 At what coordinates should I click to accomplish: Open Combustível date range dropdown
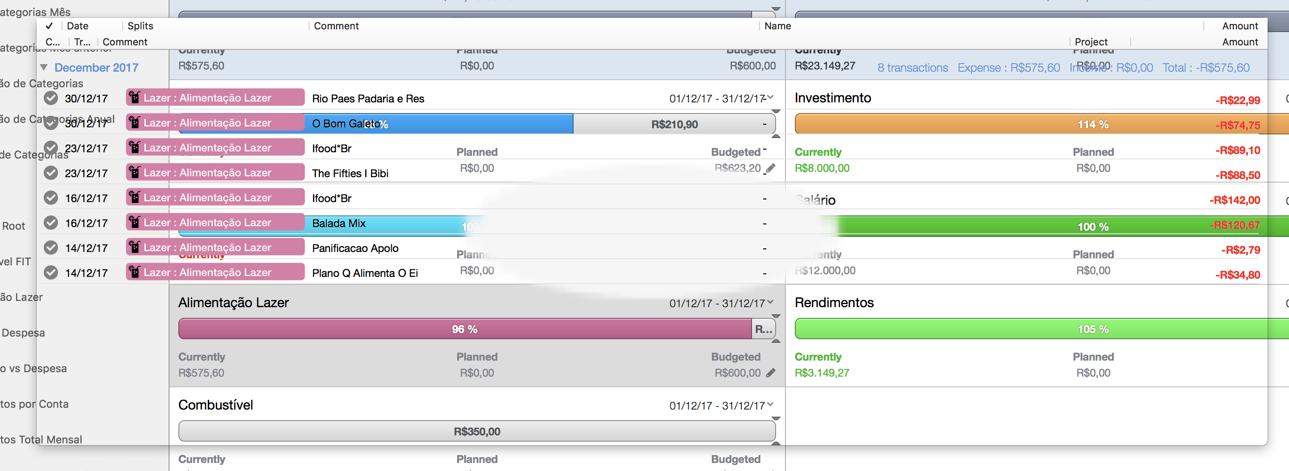770,405
